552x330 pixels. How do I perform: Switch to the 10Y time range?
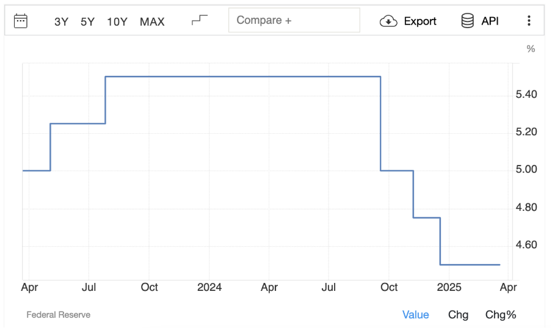(117, 21)
